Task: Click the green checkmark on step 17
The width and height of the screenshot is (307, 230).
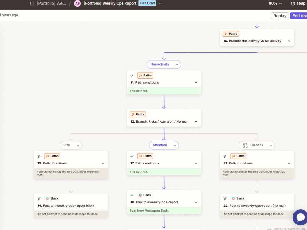Action: [132, 156]
